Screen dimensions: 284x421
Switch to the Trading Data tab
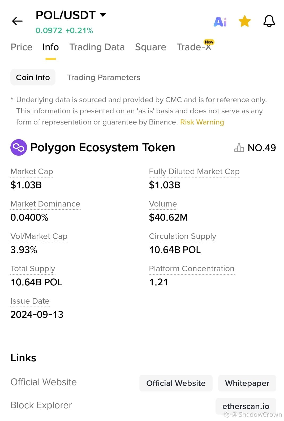pos(97,47)
